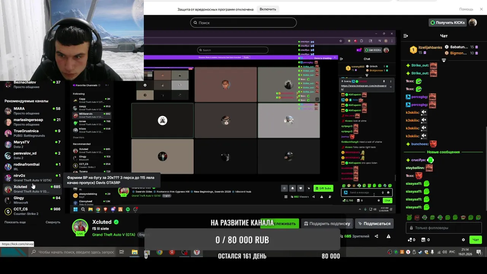This screenshot has width=487, height=274.
Task: Open Xcluted's live avatar in stream info
Action: (x=80, y=227)
